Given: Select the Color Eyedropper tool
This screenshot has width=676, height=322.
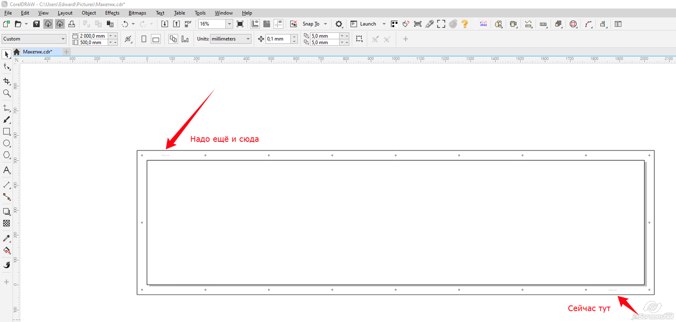Looking at the screenshot, I should (x=7, y=238).
